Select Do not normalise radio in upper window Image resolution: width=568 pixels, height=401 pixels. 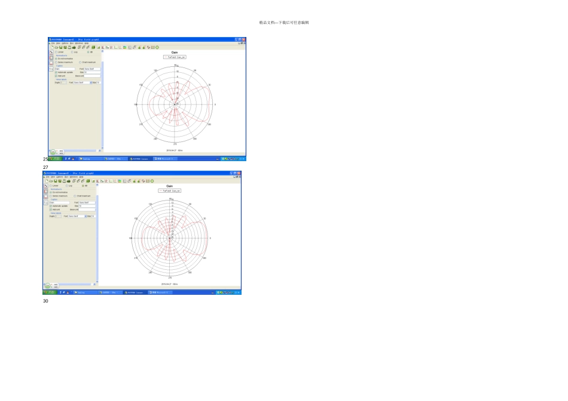(x=56, y=58)
